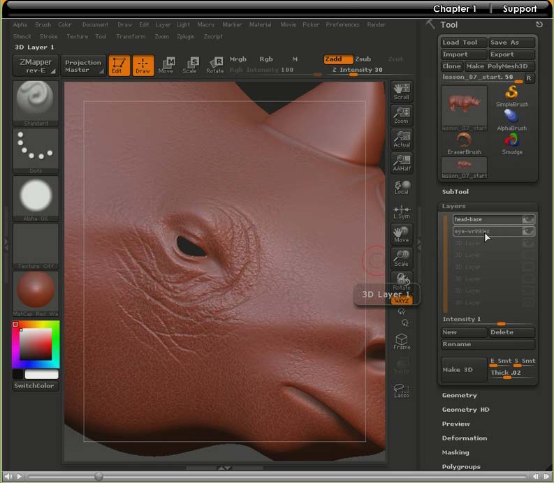Expand the SubTool section
Viewport: 554px width, 483px height.
[x=455, y=192]
